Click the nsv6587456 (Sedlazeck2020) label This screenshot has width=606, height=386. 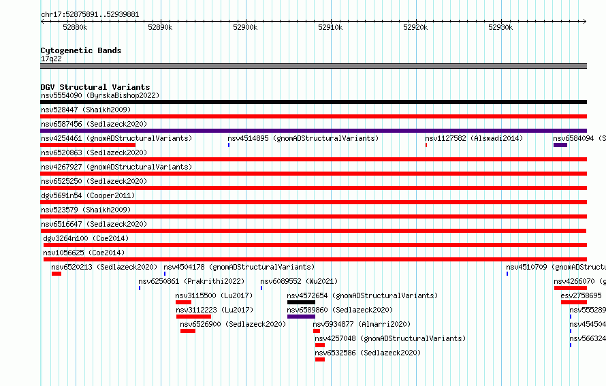click(x=94, y=124)
